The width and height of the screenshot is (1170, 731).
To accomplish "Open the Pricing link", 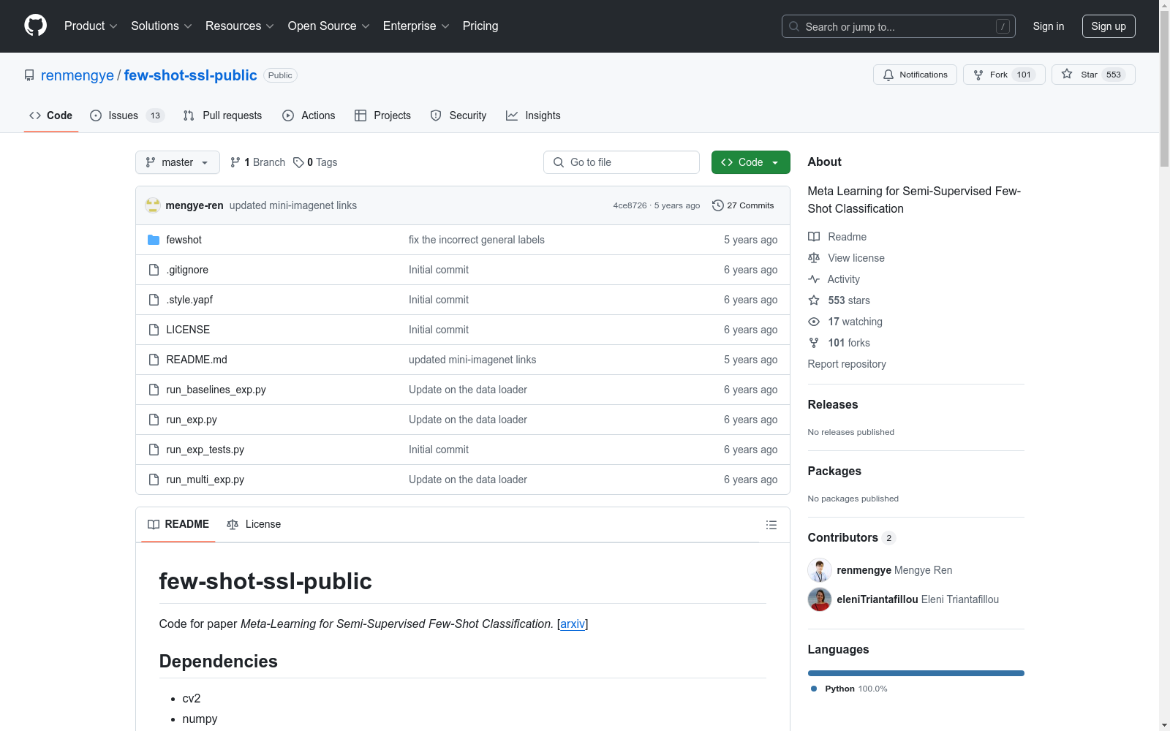I will coord(480,26).
